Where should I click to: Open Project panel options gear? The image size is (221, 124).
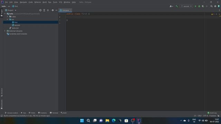tap(52, 10)
